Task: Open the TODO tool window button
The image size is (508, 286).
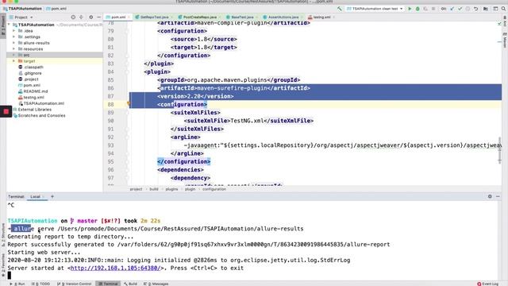Action: 41,284
